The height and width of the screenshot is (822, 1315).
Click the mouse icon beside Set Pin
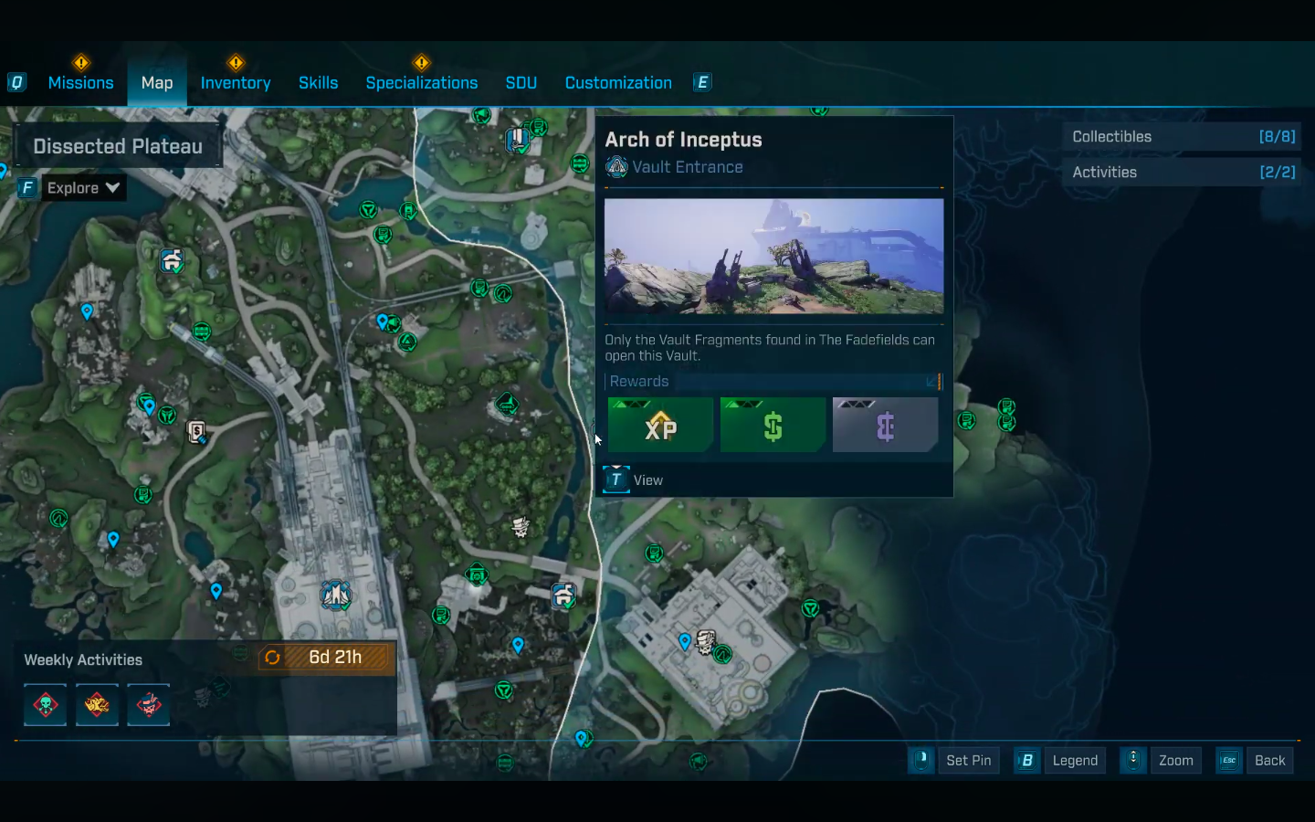click(x=921, y=760)
